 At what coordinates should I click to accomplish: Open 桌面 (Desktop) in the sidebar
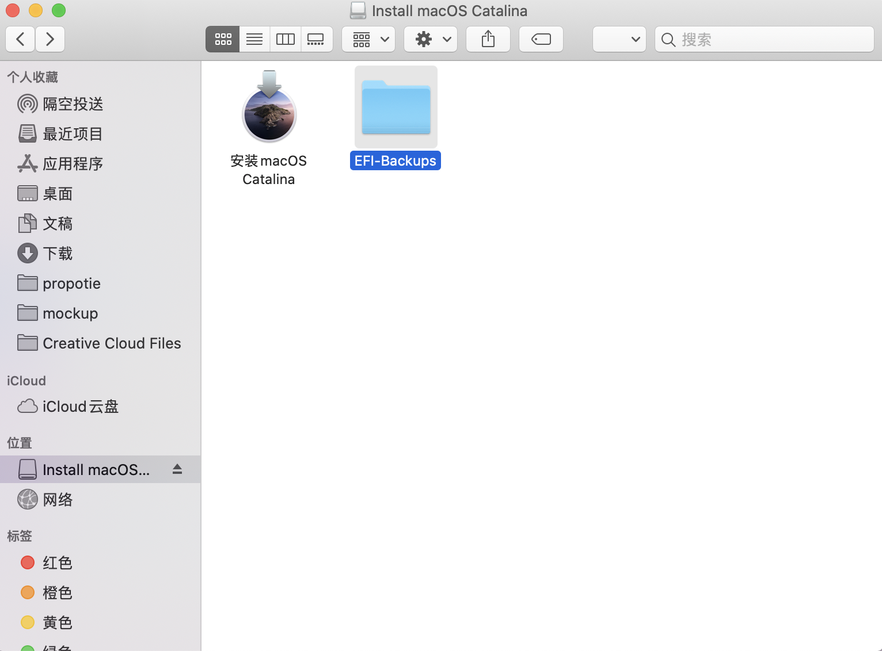(x=101, y=194)
